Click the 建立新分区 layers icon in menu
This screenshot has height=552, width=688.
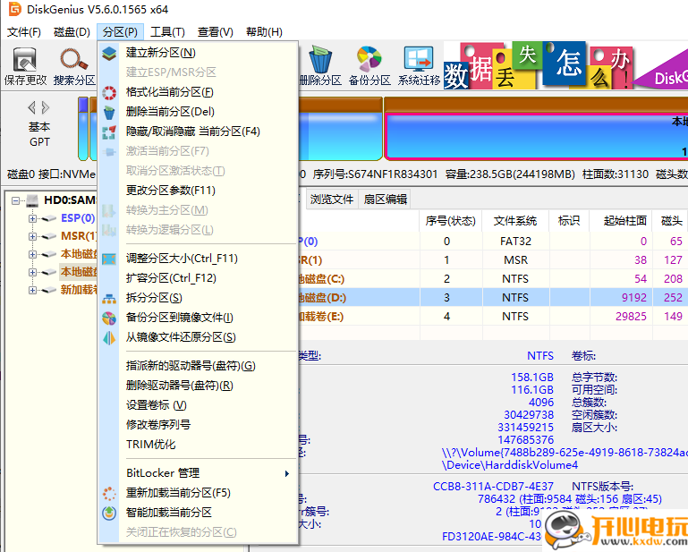[x=109, y=53]
